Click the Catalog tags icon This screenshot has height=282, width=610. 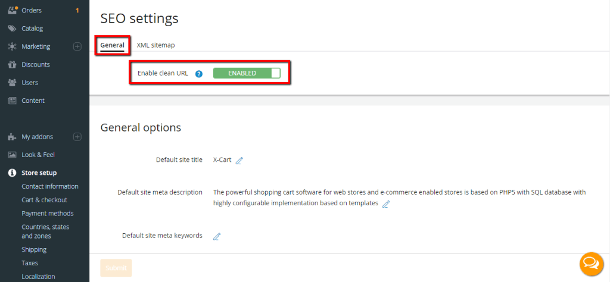click(13, 29)
